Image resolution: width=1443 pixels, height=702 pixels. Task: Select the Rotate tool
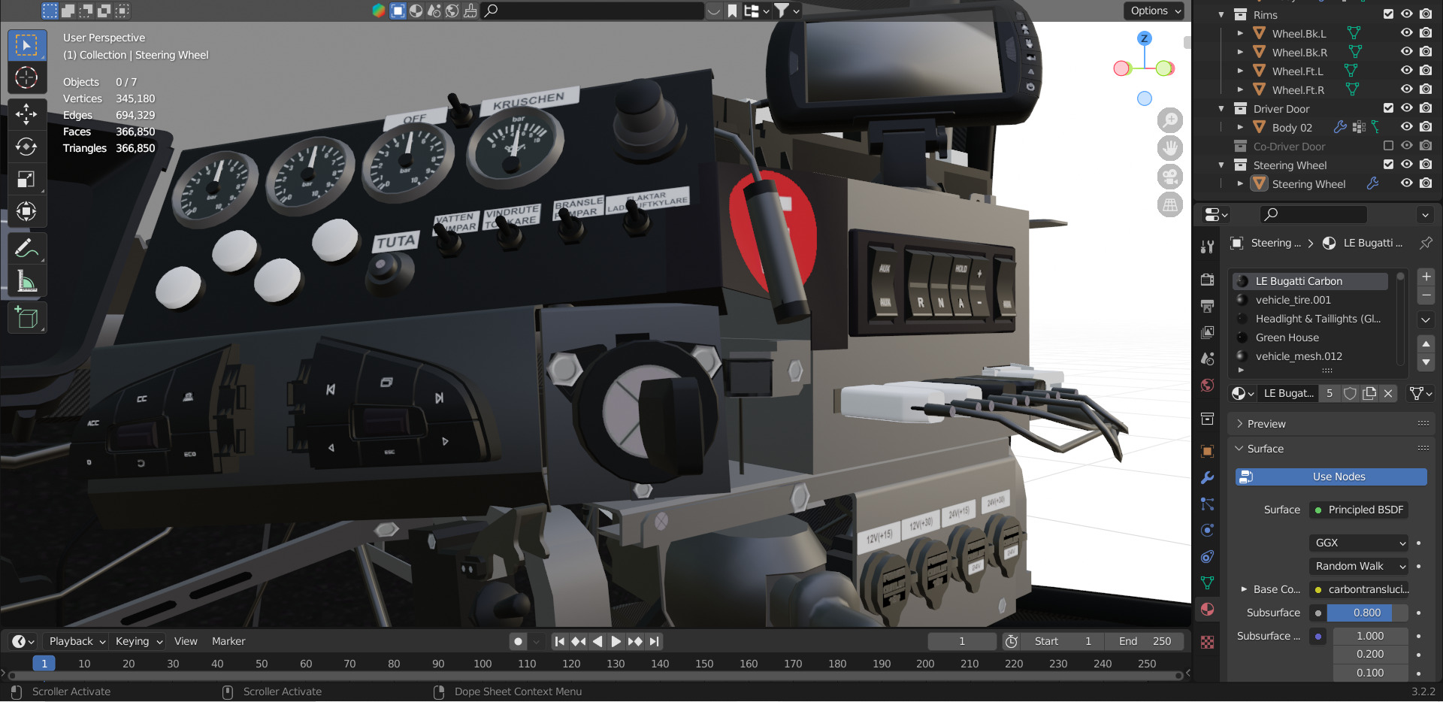pos(27,147)
